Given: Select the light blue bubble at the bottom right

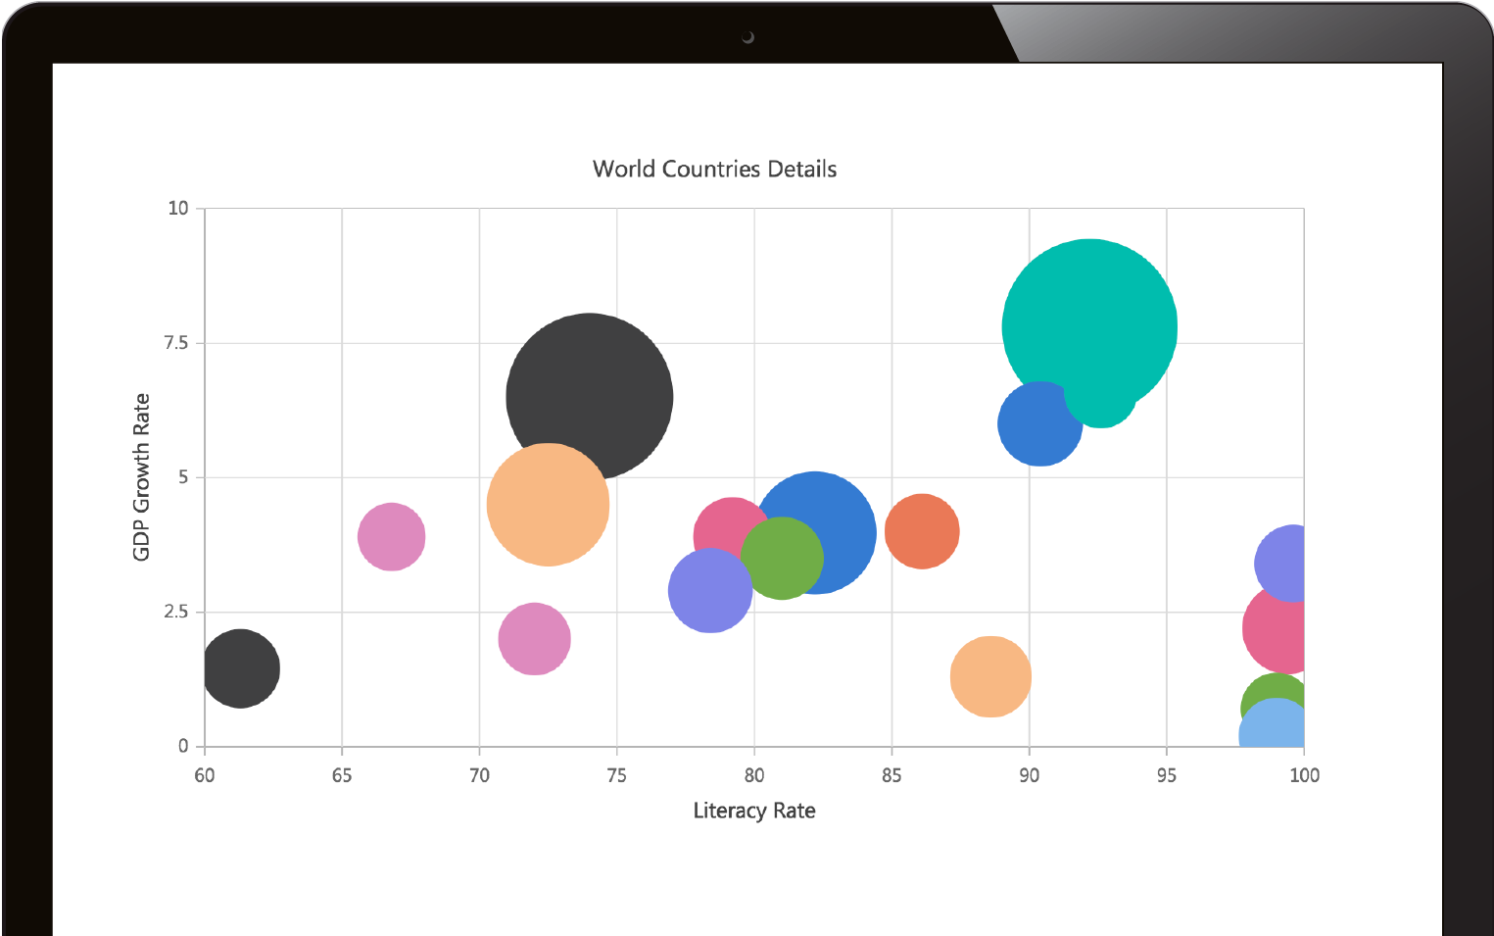Looking at the screenshot, I should (1273, 722).
